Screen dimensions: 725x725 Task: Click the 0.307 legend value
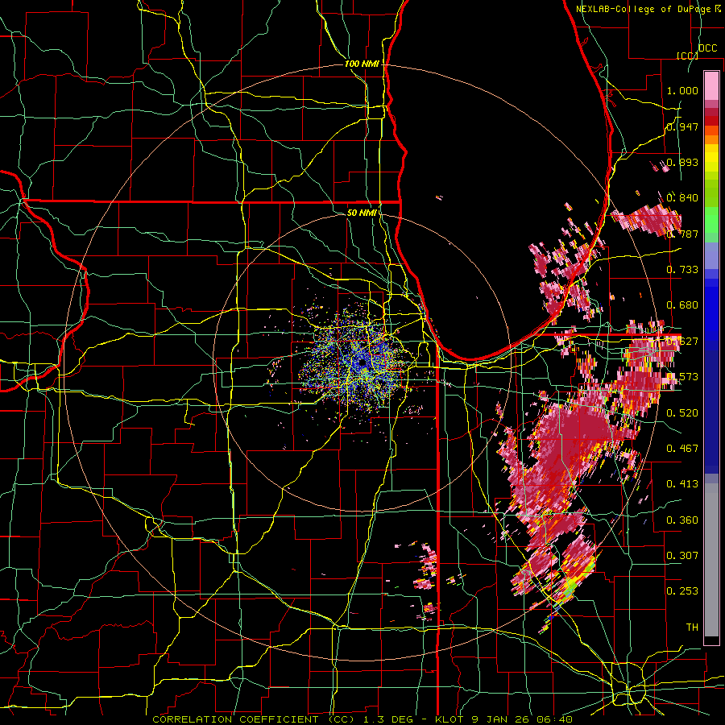click(682, 556)
